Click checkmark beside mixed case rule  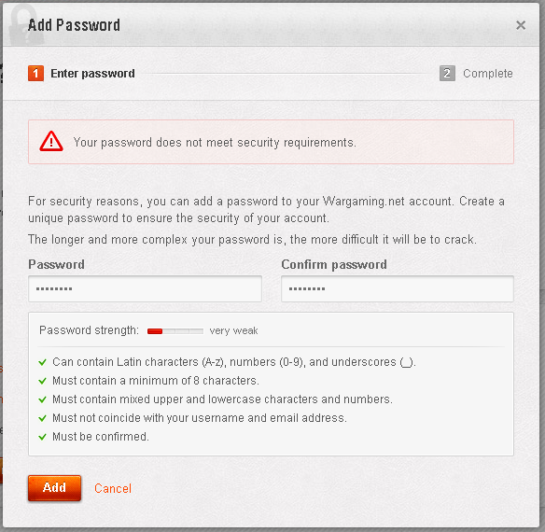click(x=42, y=399)
